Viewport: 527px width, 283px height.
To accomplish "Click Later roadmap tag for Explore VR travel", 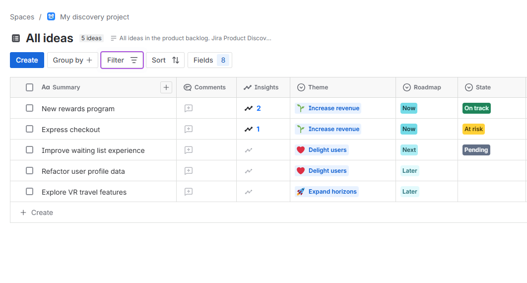I will point(410,192).
